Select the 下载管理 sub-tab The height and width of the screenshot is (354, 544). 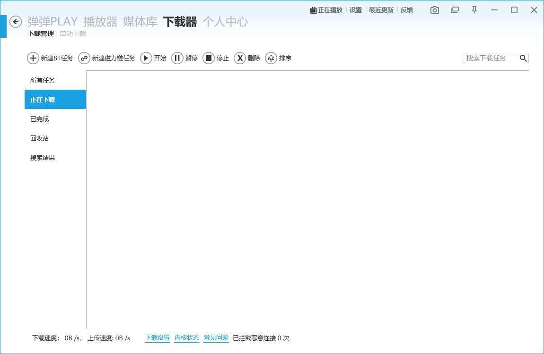(x=41, y=34)
